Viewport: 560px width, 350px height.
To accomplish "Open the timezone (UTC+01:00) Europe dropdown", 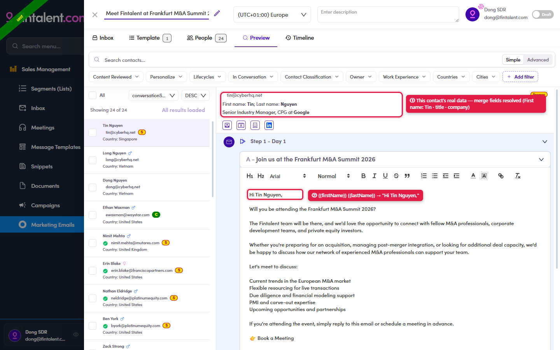I will coord(272,15).
